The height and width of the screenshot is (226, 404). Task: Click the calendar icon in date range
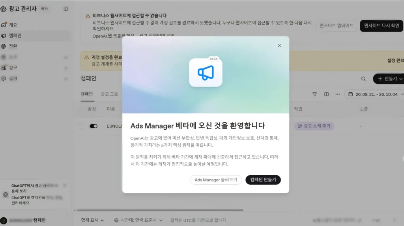click(350, 94)
